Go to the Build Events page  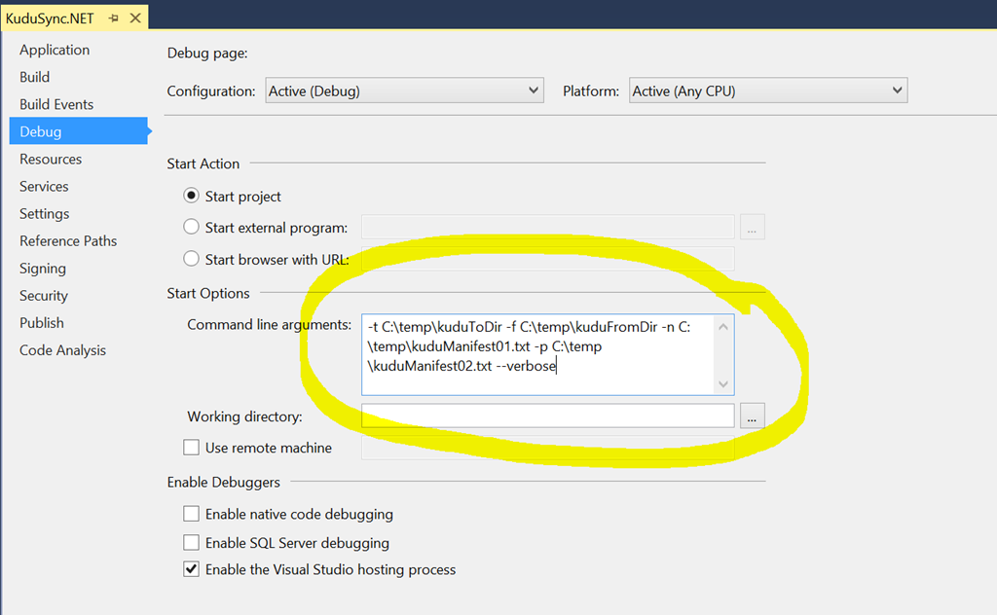coord(56,104)
